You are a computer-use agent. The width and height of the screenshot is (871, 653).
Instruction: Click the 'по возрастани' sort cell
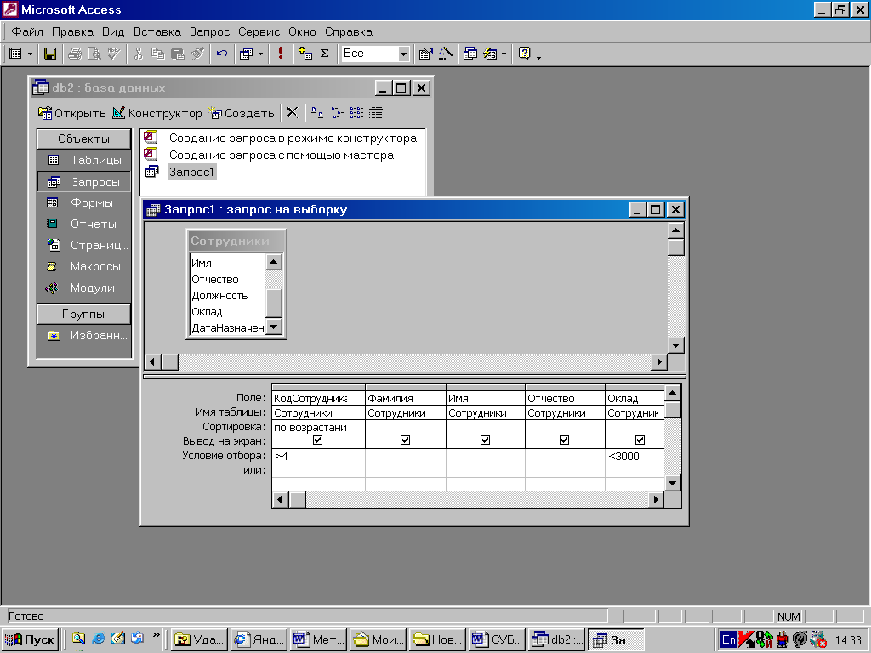click(318, 427)
